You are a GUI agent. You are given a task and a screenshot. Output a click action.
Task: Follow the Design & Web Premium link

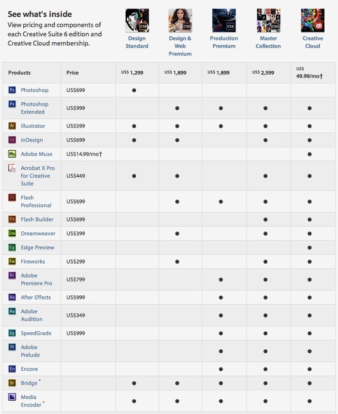(x=180, y=46)
